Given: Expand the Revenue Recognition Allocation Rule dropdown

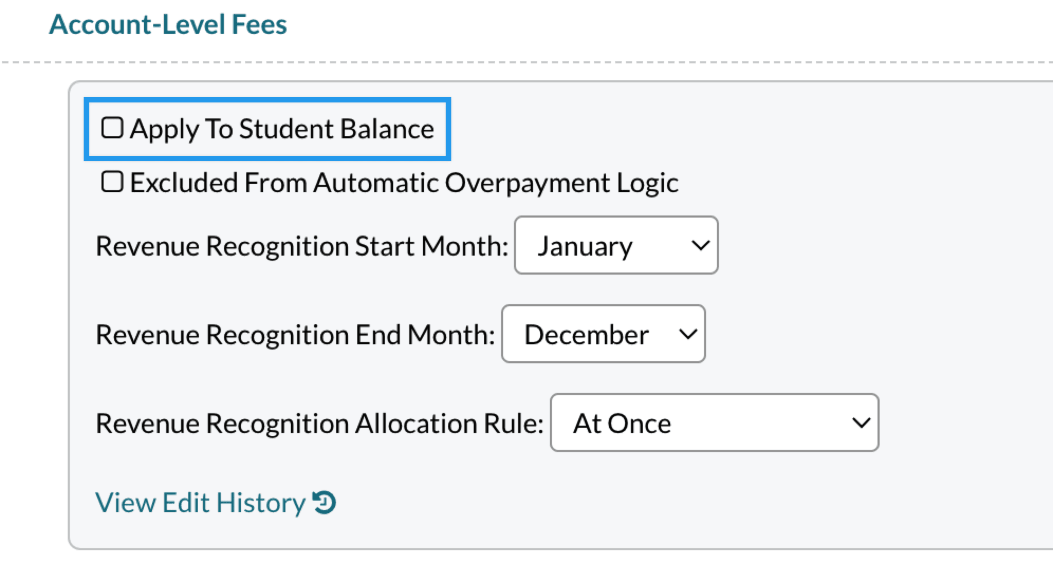Looking at the screenshot, I should click(714, 422).
